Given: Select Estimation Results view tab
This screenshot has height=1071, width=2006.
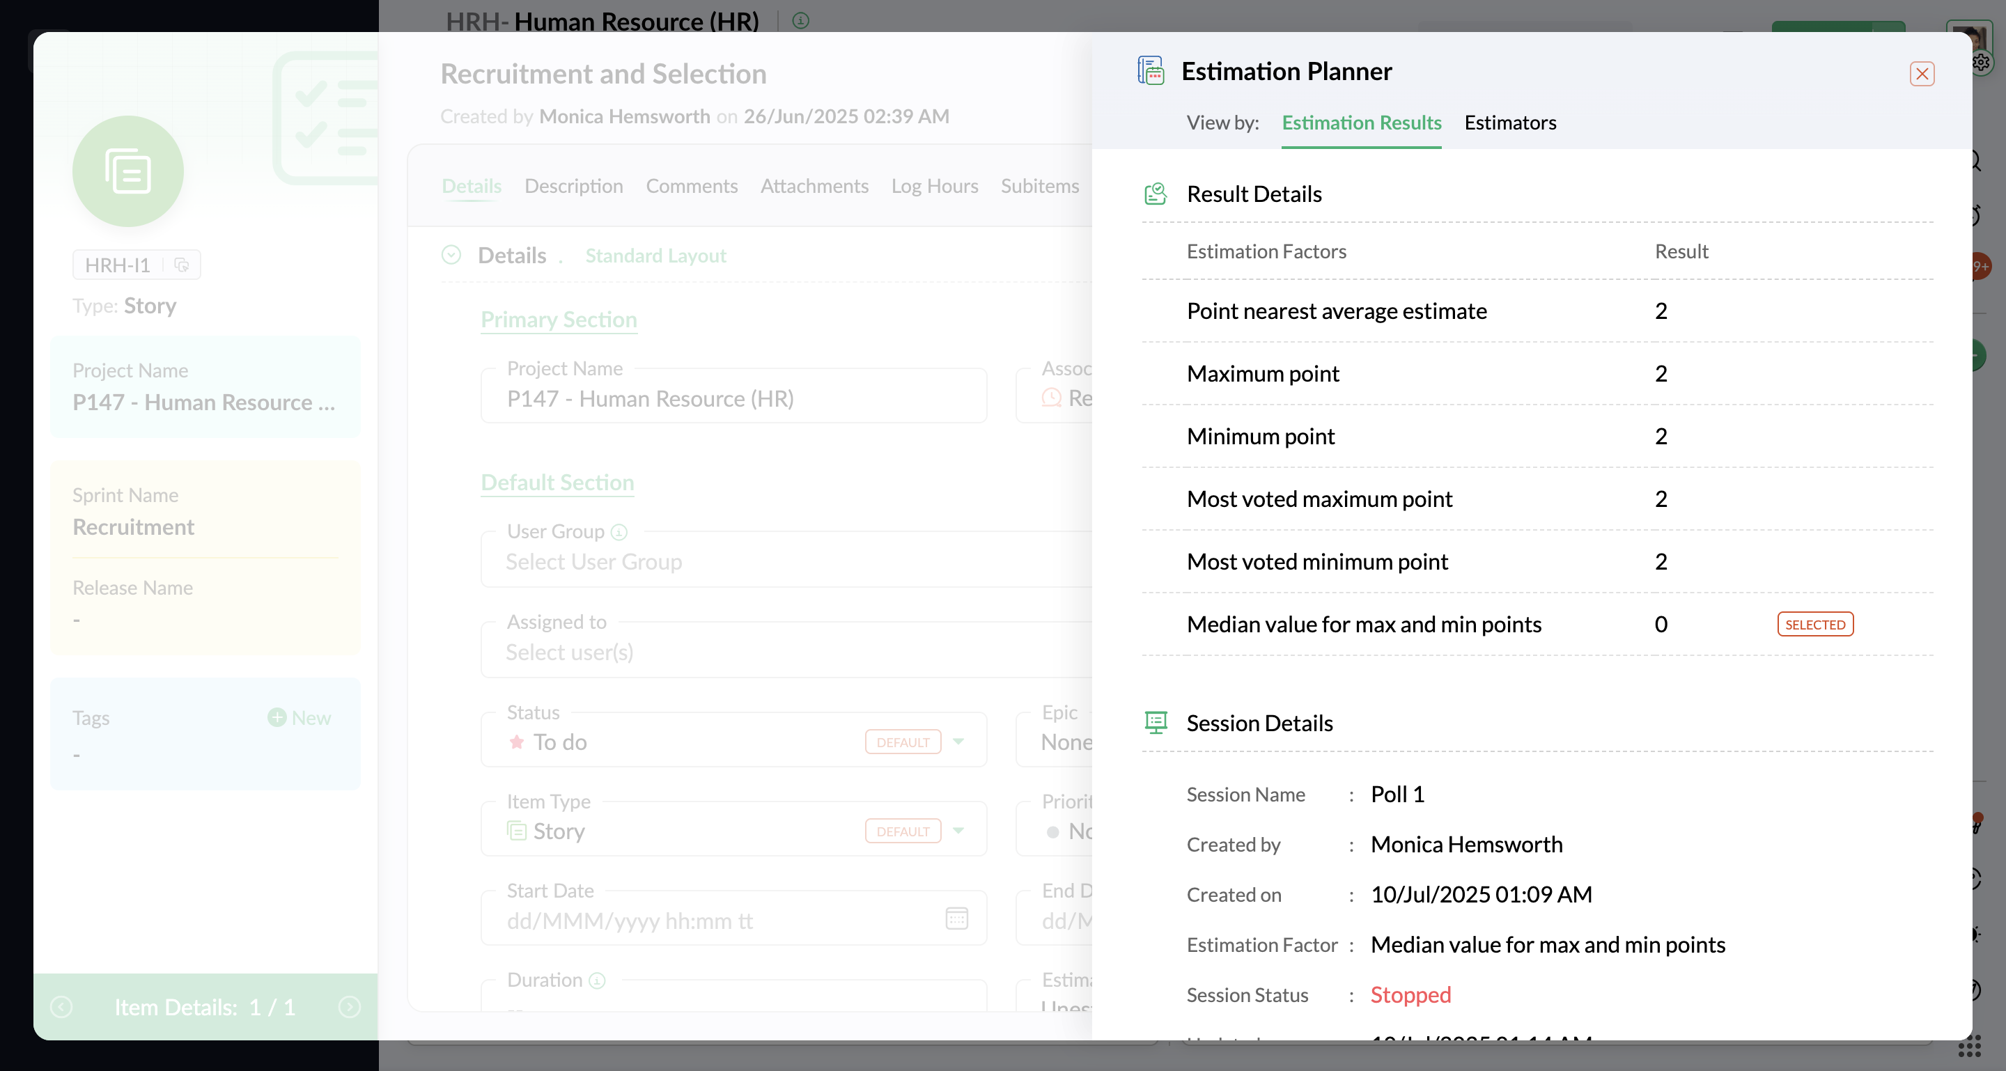Looking at the screenshot, I should click(x=1361, y=122).
